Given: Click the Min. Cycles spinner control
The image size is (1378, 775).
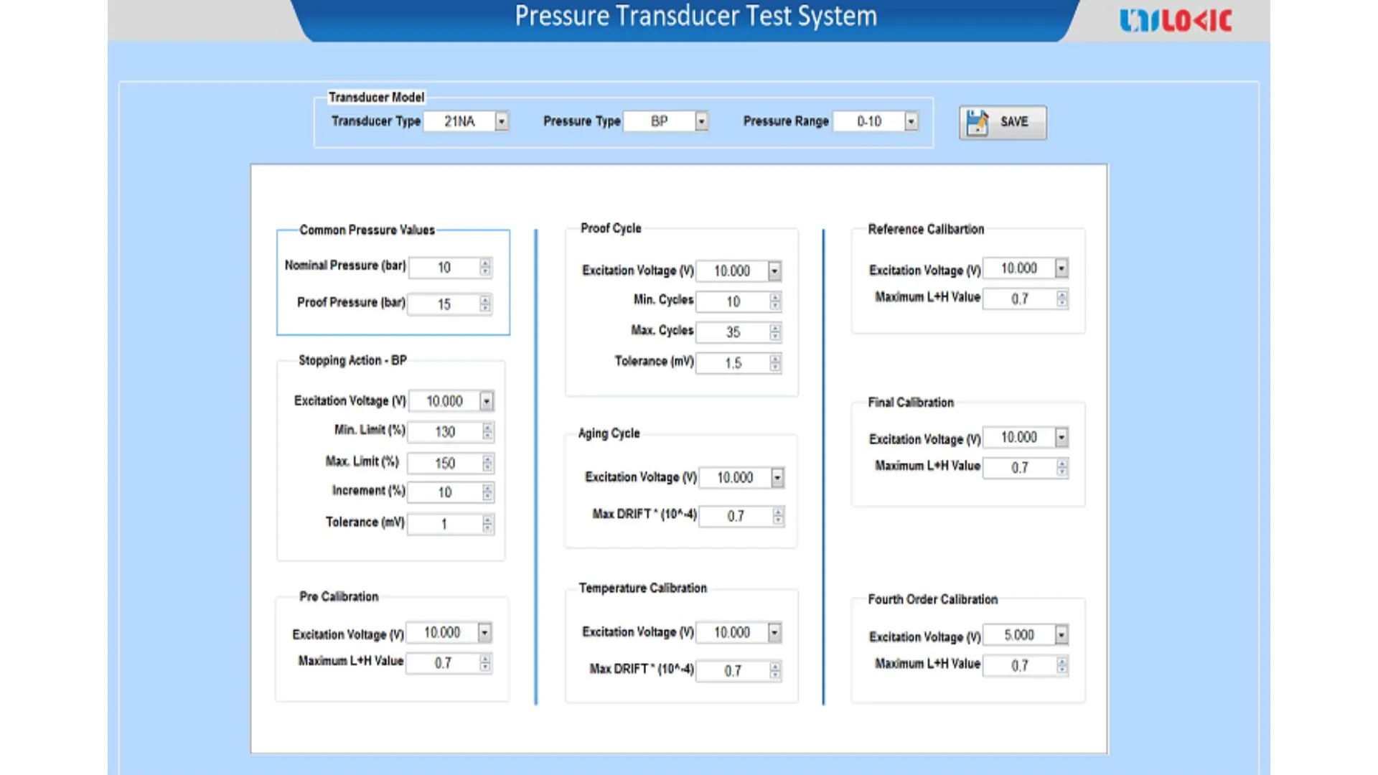Looking at the screenshot, I should [x=775, y=301].
